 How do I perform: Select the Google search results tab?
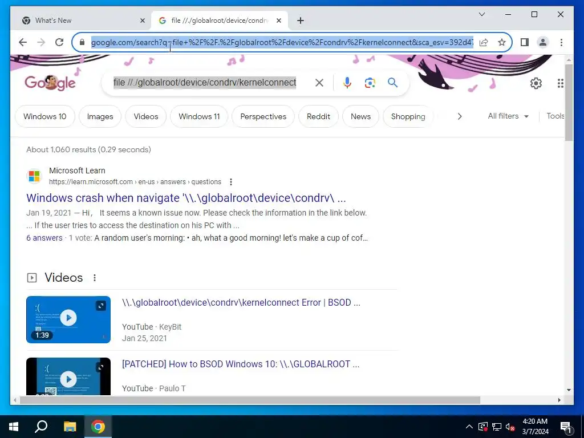coord(220,21)
